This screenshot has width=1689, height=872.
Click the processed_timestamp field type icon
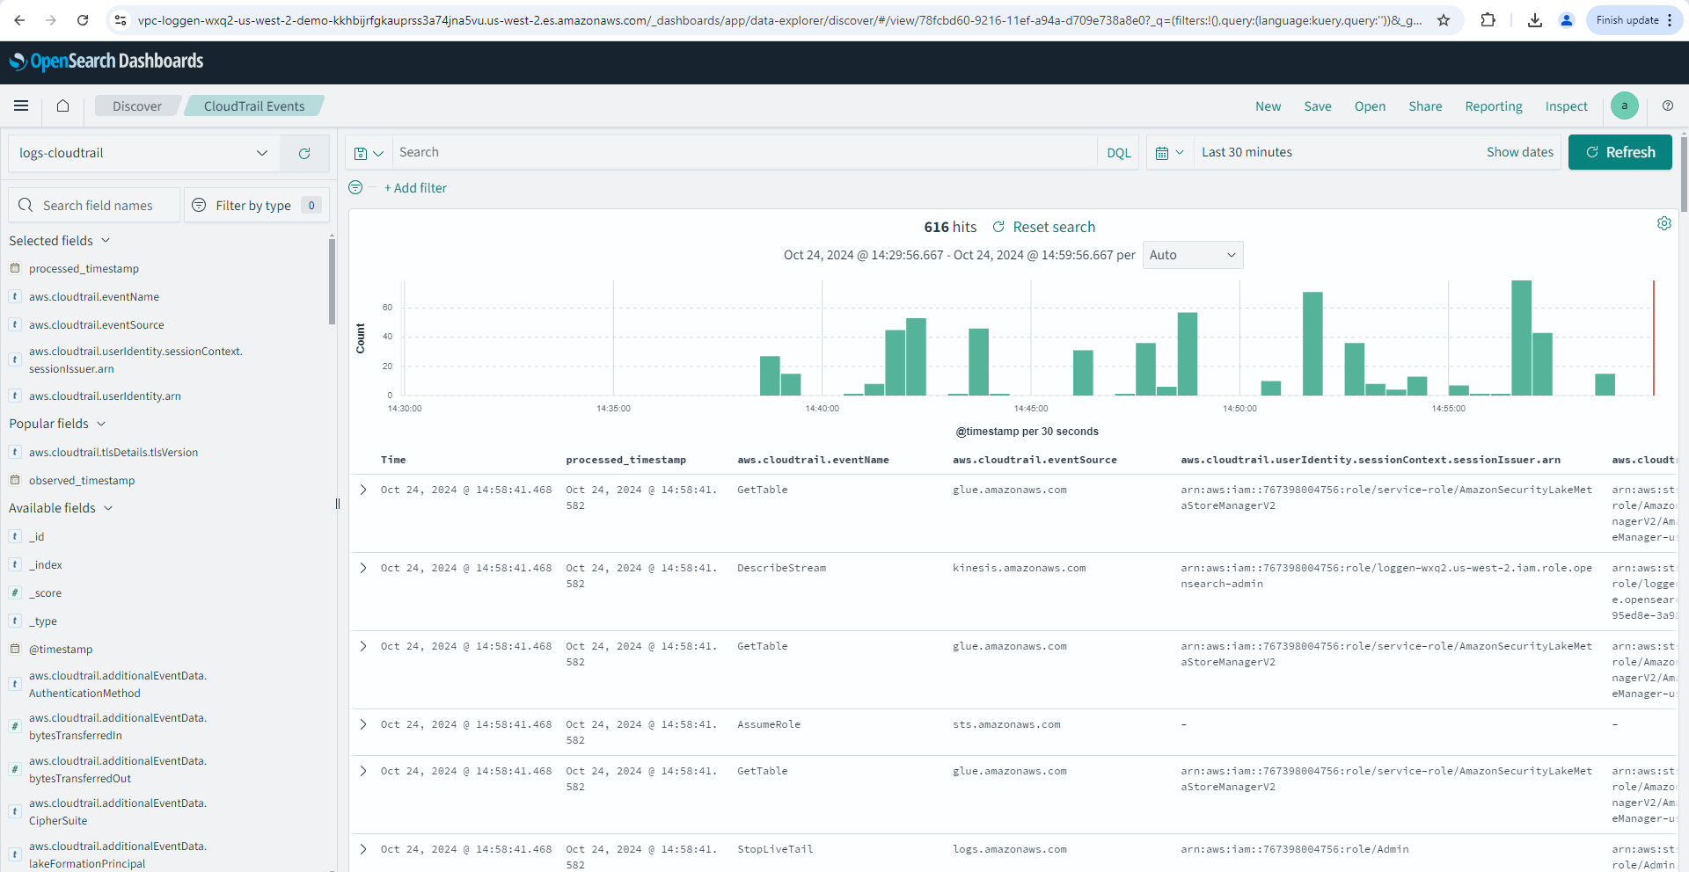point(15,268)
